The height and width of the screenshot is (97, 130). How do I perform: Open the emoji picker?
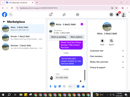78,86
